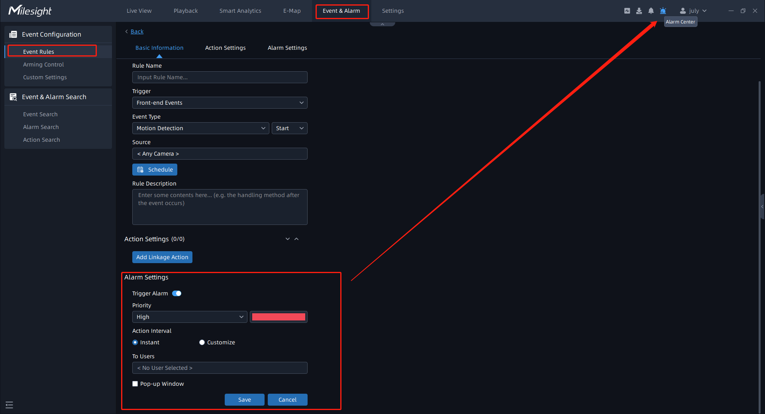Open the download manager icon
765x414 pixels.
coord(639,11)
